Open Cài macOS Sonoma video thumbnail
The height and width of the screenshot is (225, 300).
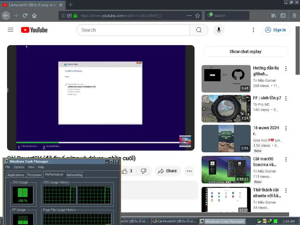point(226,170)
